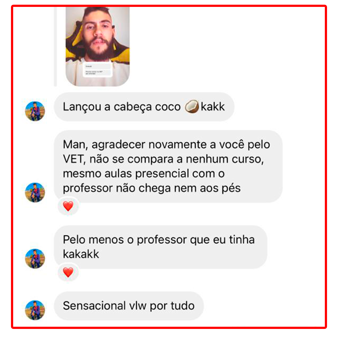This screenshot has height=338, width=338.
Task: Open the replied story thumbnail of bearded man
Action: (97, 46)
